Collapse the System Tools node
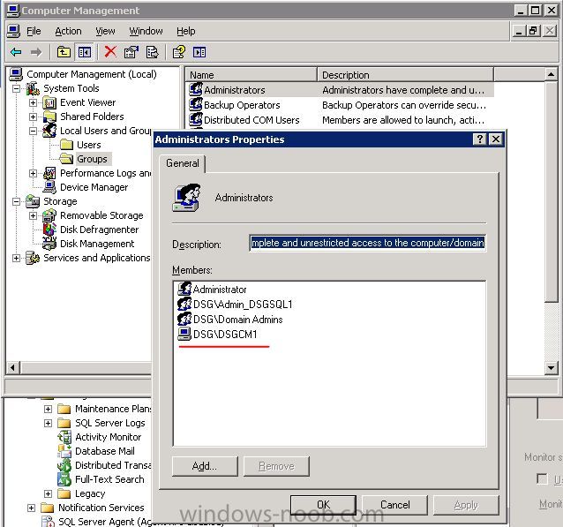This screenshot has width=563, height=527. [x=16, y=88]
